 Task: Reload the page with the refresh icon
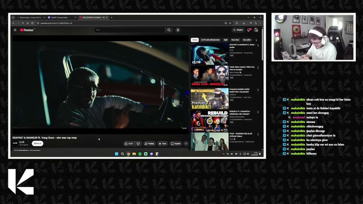pyautogui.click(x=23, y=23)
